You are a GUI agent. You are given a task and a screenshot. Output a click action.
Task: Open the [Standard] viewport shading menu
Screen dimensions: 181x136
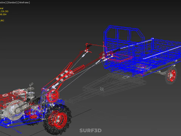coord(12,3)
